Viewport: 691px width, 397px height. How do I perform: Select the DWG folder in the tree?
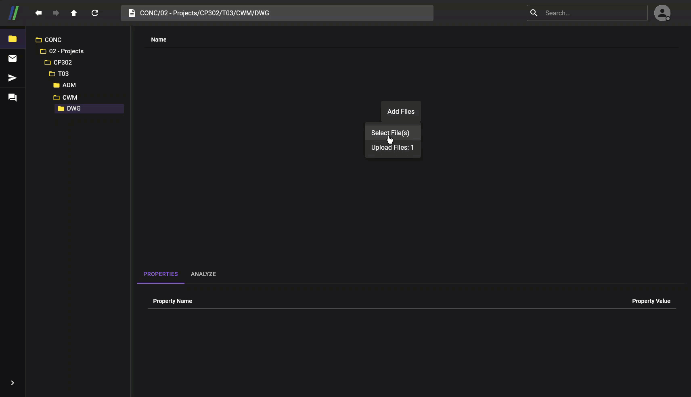(x=74, y=109)
